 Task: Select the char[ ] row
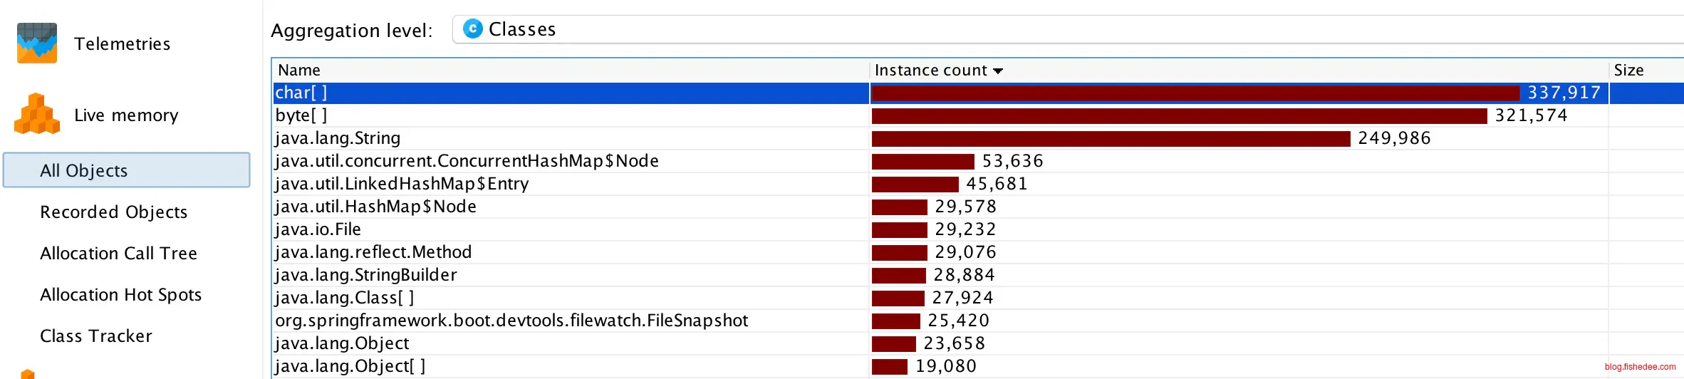[301, 93]
